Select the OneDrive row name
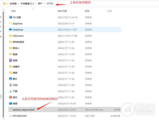 (18, 30)
